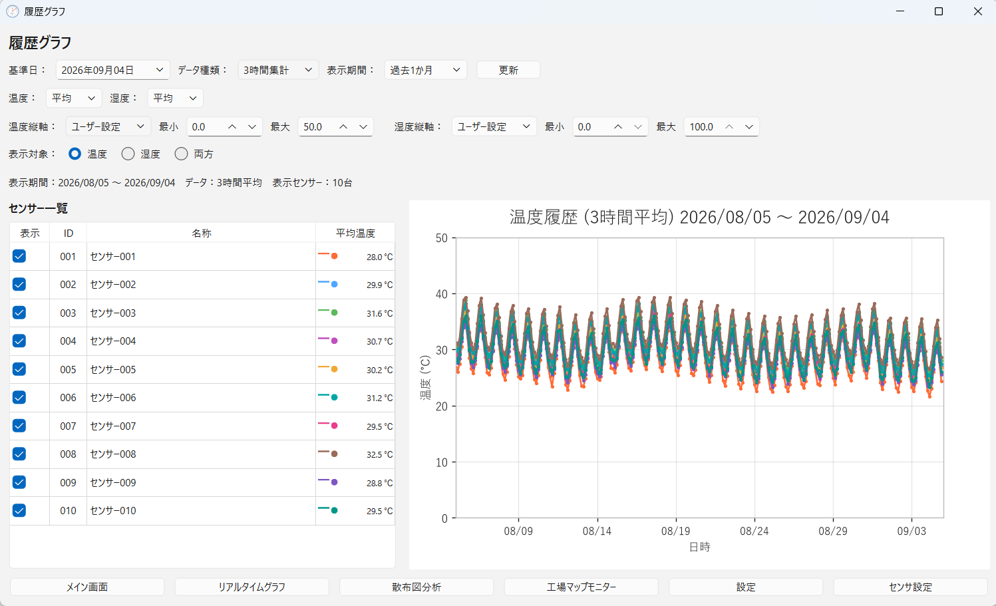Uncheck display checkbox for センサー001
The width and height of the screenshot is (996, 606).
click(x=19, y=256)
